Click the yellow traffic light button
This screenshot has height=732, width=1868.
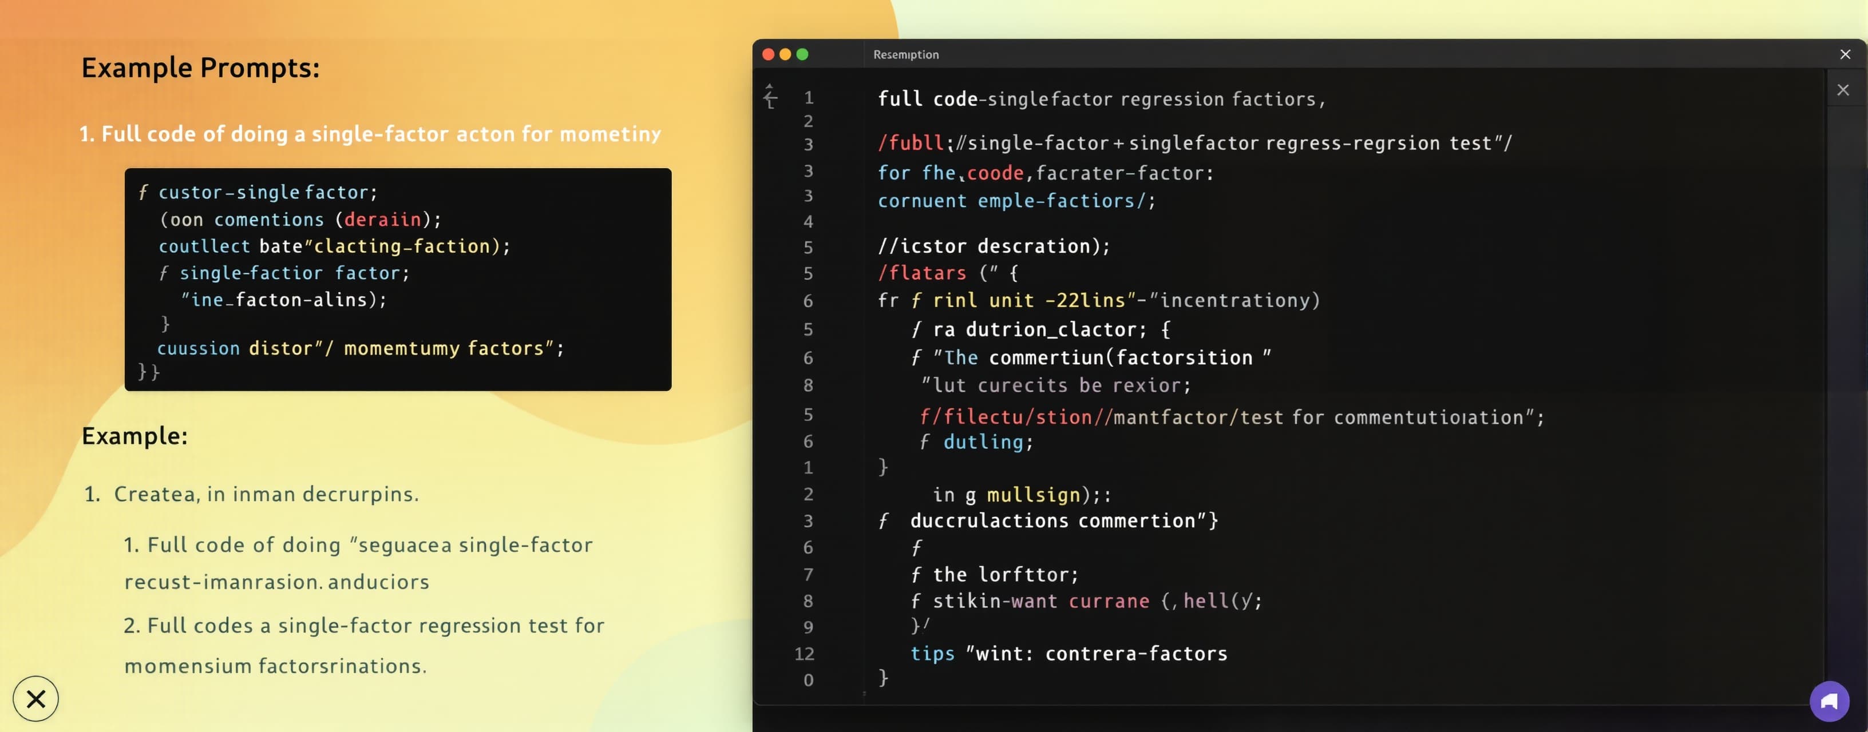click(785, 54)
